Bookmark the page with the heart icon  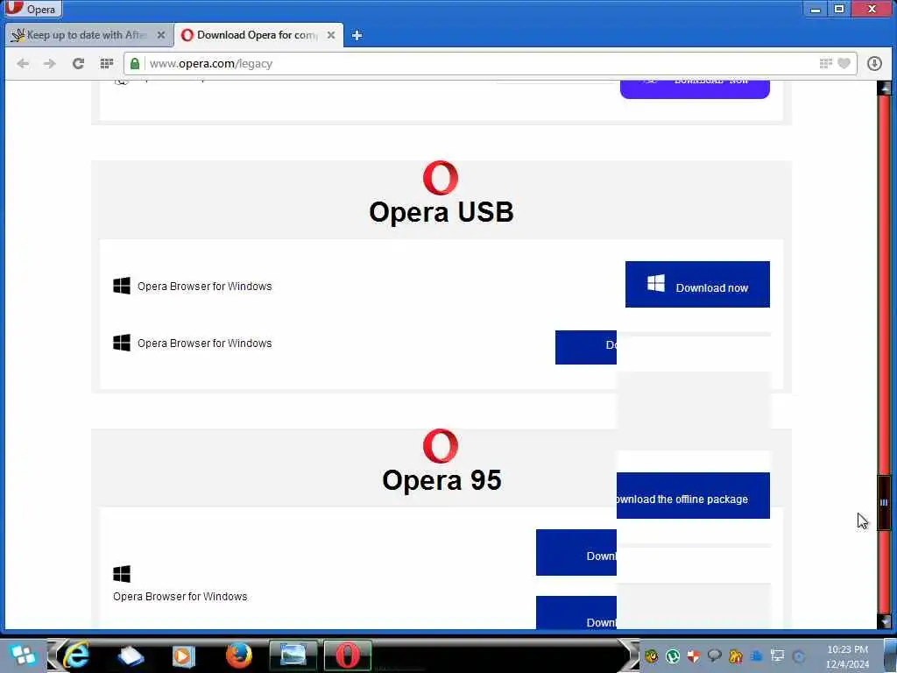844,63
